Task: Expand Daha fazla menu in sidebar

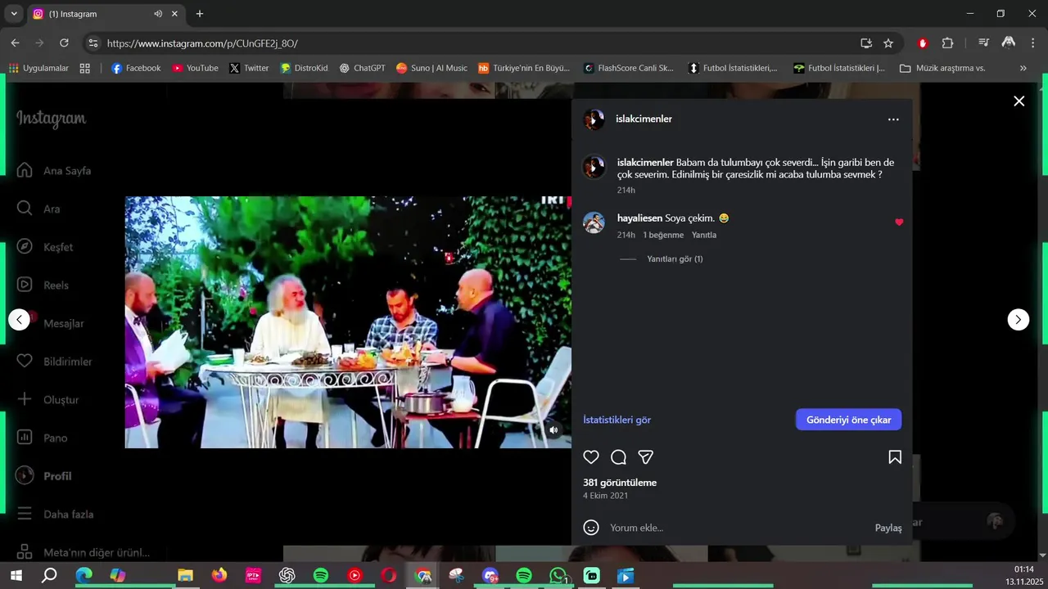Action: pyautogui.click(x=56, y=515)
